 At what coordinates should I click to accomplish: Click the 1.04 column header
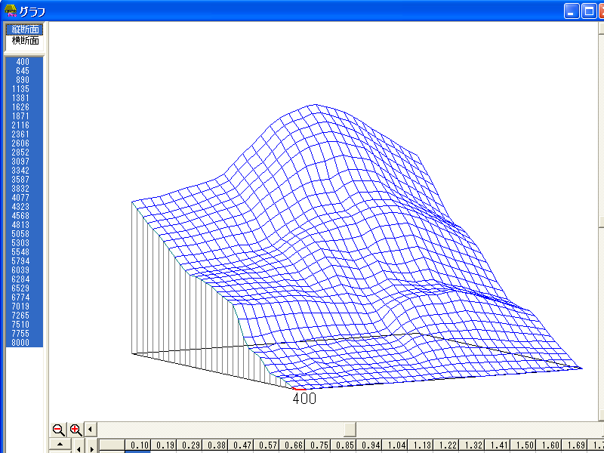coord(395,445)
